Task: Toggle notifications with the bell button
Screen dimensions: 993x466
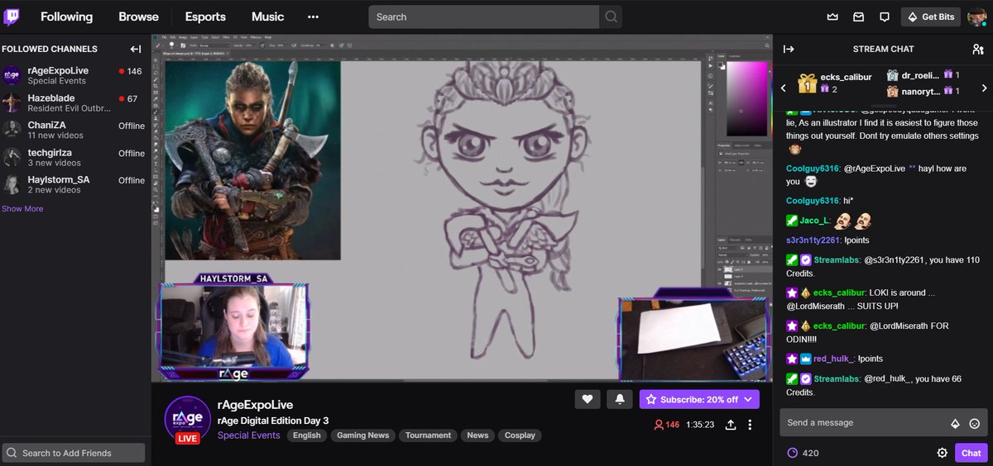Action: point(620,399)
